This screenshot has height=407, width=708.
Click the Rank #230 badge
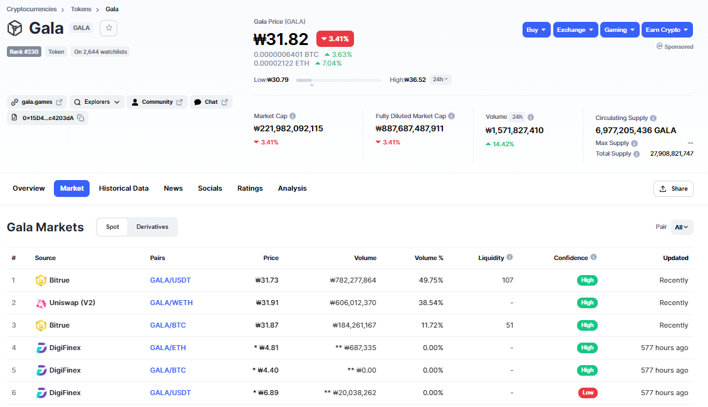click(24, 52)
